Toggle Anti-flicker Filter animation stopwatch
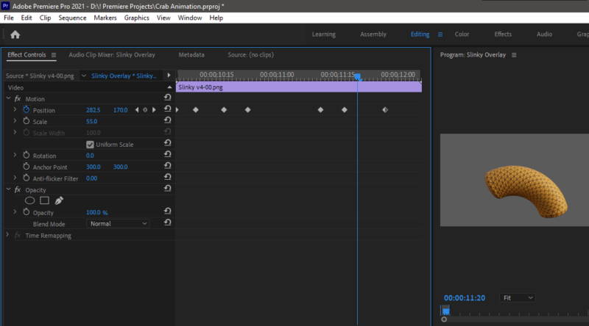This screenshot has width=589, height=326. 27,178
